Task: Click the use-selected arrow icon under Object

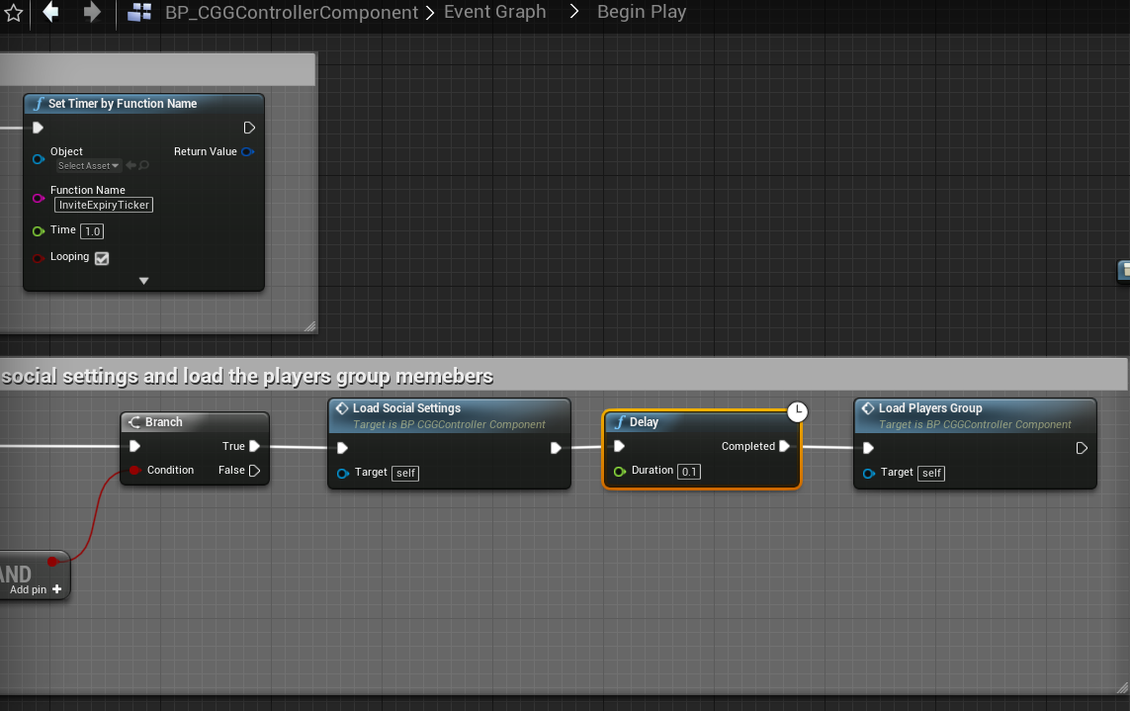Action: tap(130, 166)
